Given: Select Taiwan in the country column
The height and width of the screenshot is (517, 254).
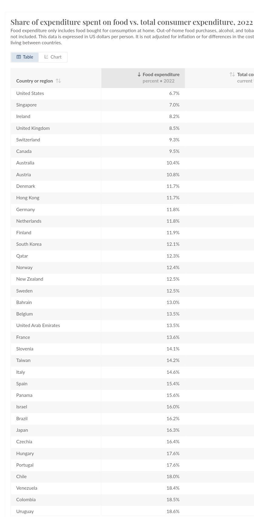Looking at the screenshot, I should [x=23, y=360].
